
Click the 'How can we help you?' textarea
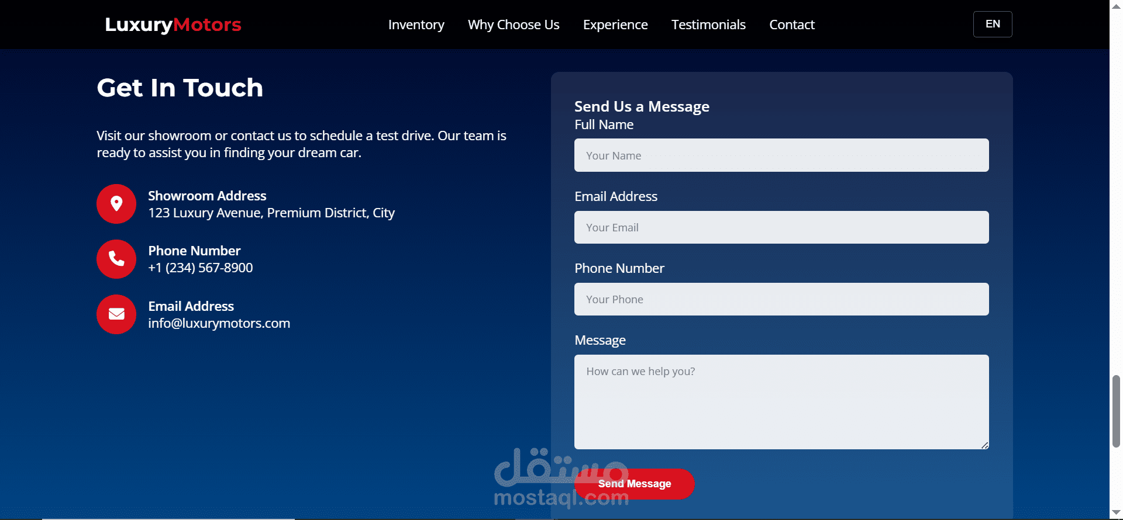tap(781, 402)
